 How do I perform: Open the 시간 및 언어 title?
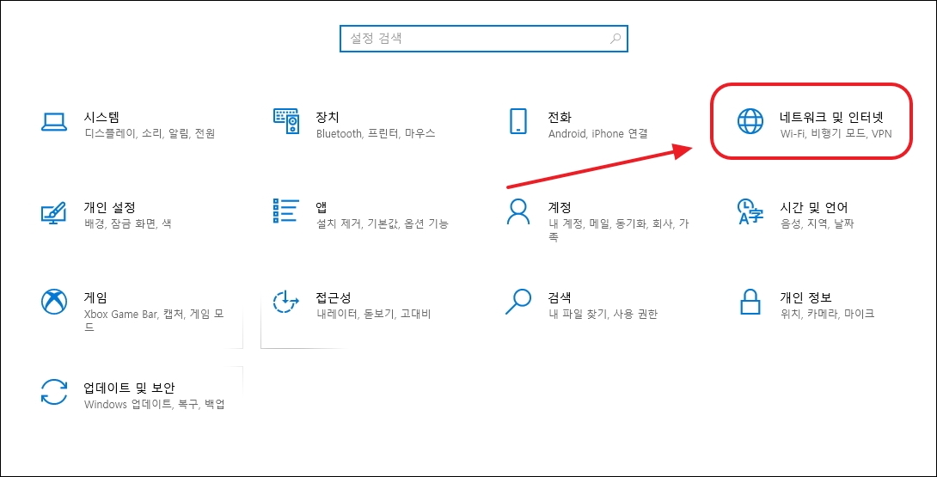814,207
